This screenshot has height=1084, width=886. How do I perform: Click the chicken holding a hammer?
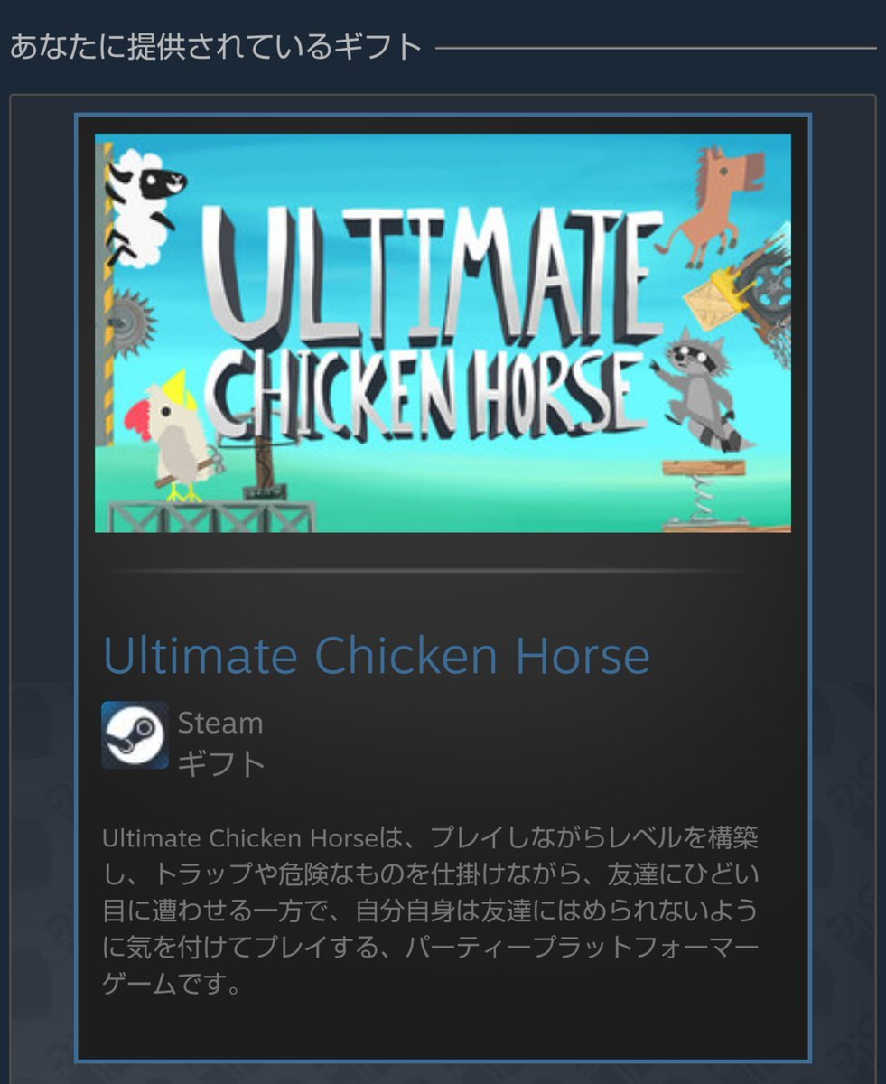click(173, 439)
